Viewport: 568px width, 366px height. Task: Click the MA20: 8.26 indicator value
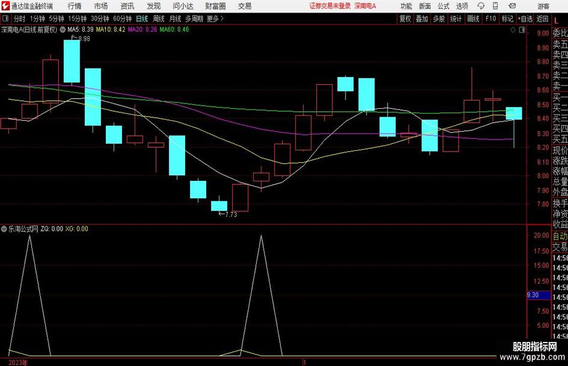pyautogui.click(x=142, y=29)
